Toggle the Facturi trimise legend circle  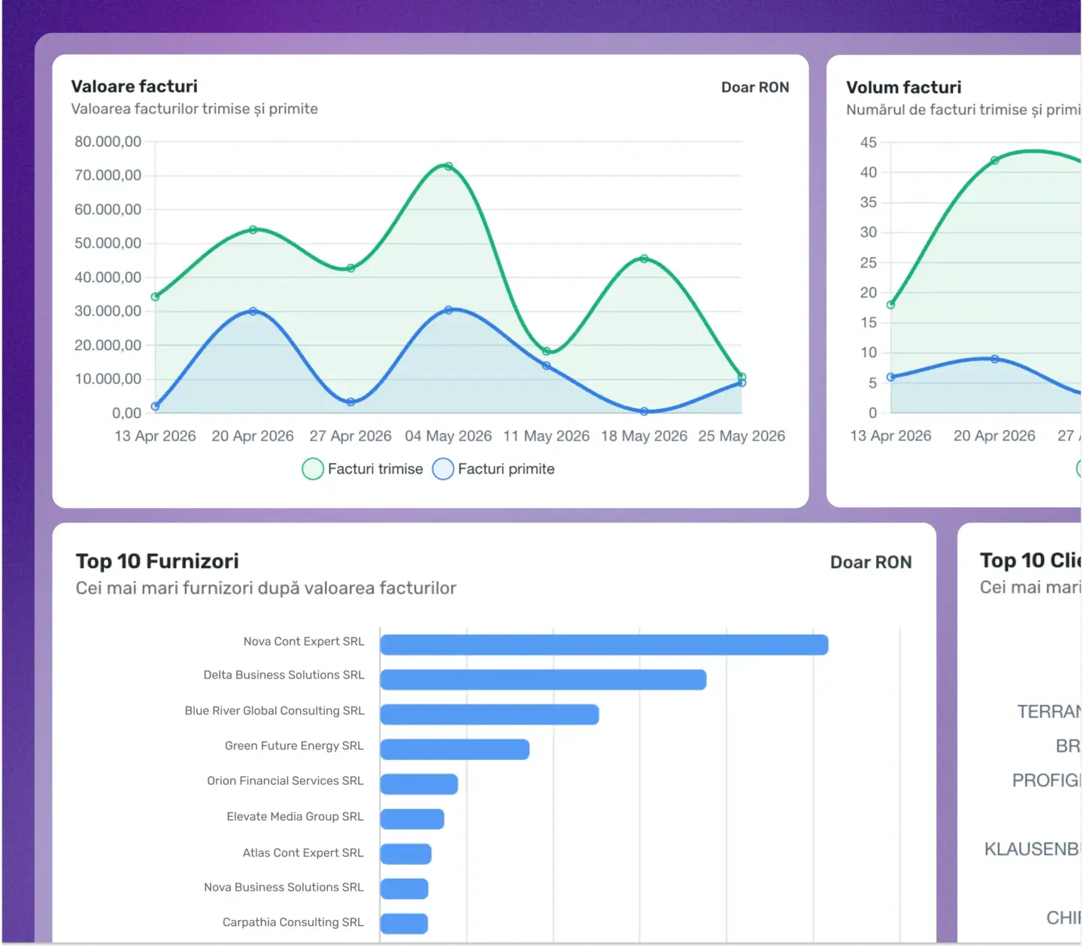[313, 469]
